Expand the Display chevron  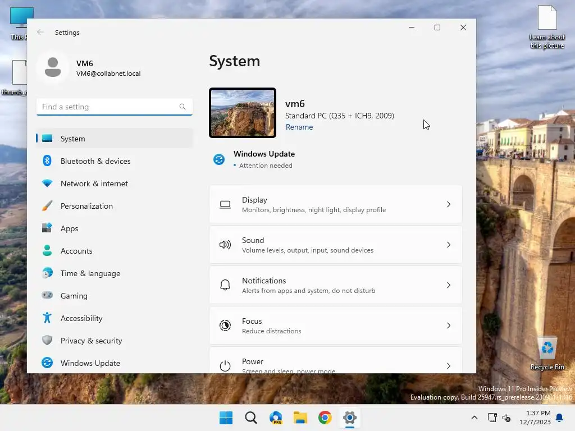[x=449, y=204]
